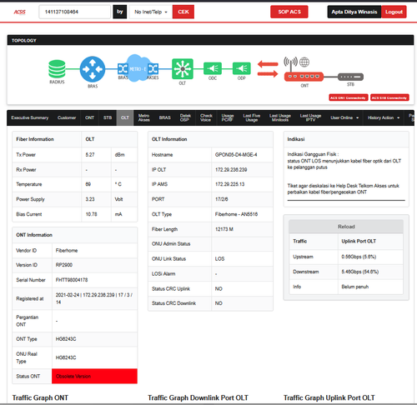Click the Metro-E cloud icon
The height and width of the screenshot is (405, 417).
click(x=138, y=68)
